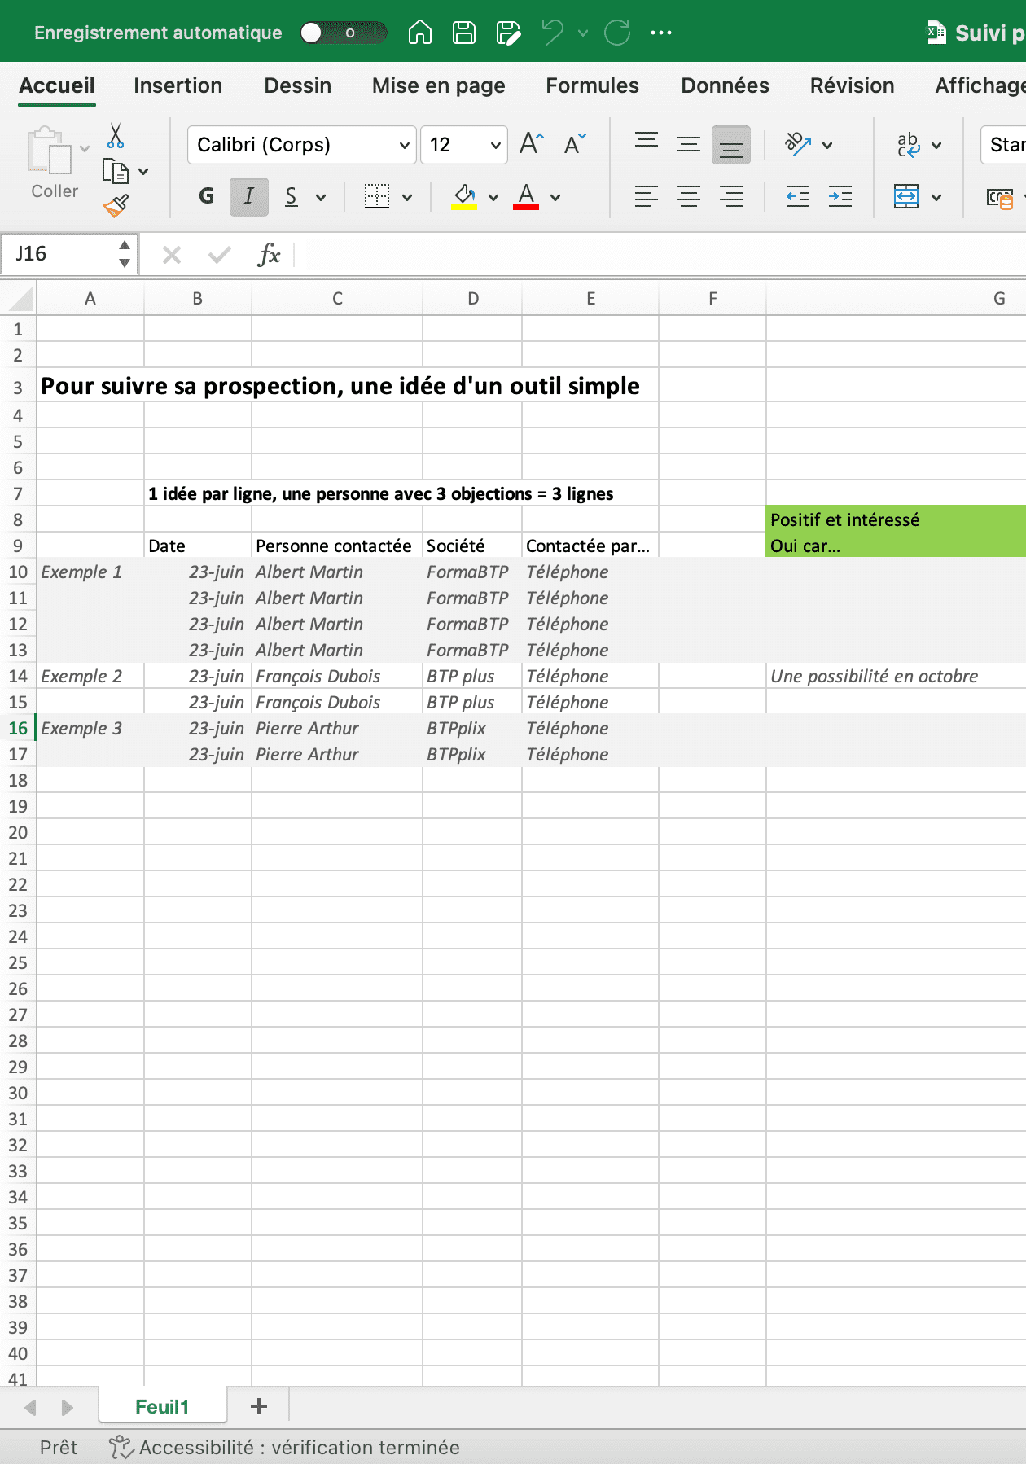Screen dimensions: 1026x1464
Task: Click the previous sheet navigation arrow
Action: click(31, 1407)
